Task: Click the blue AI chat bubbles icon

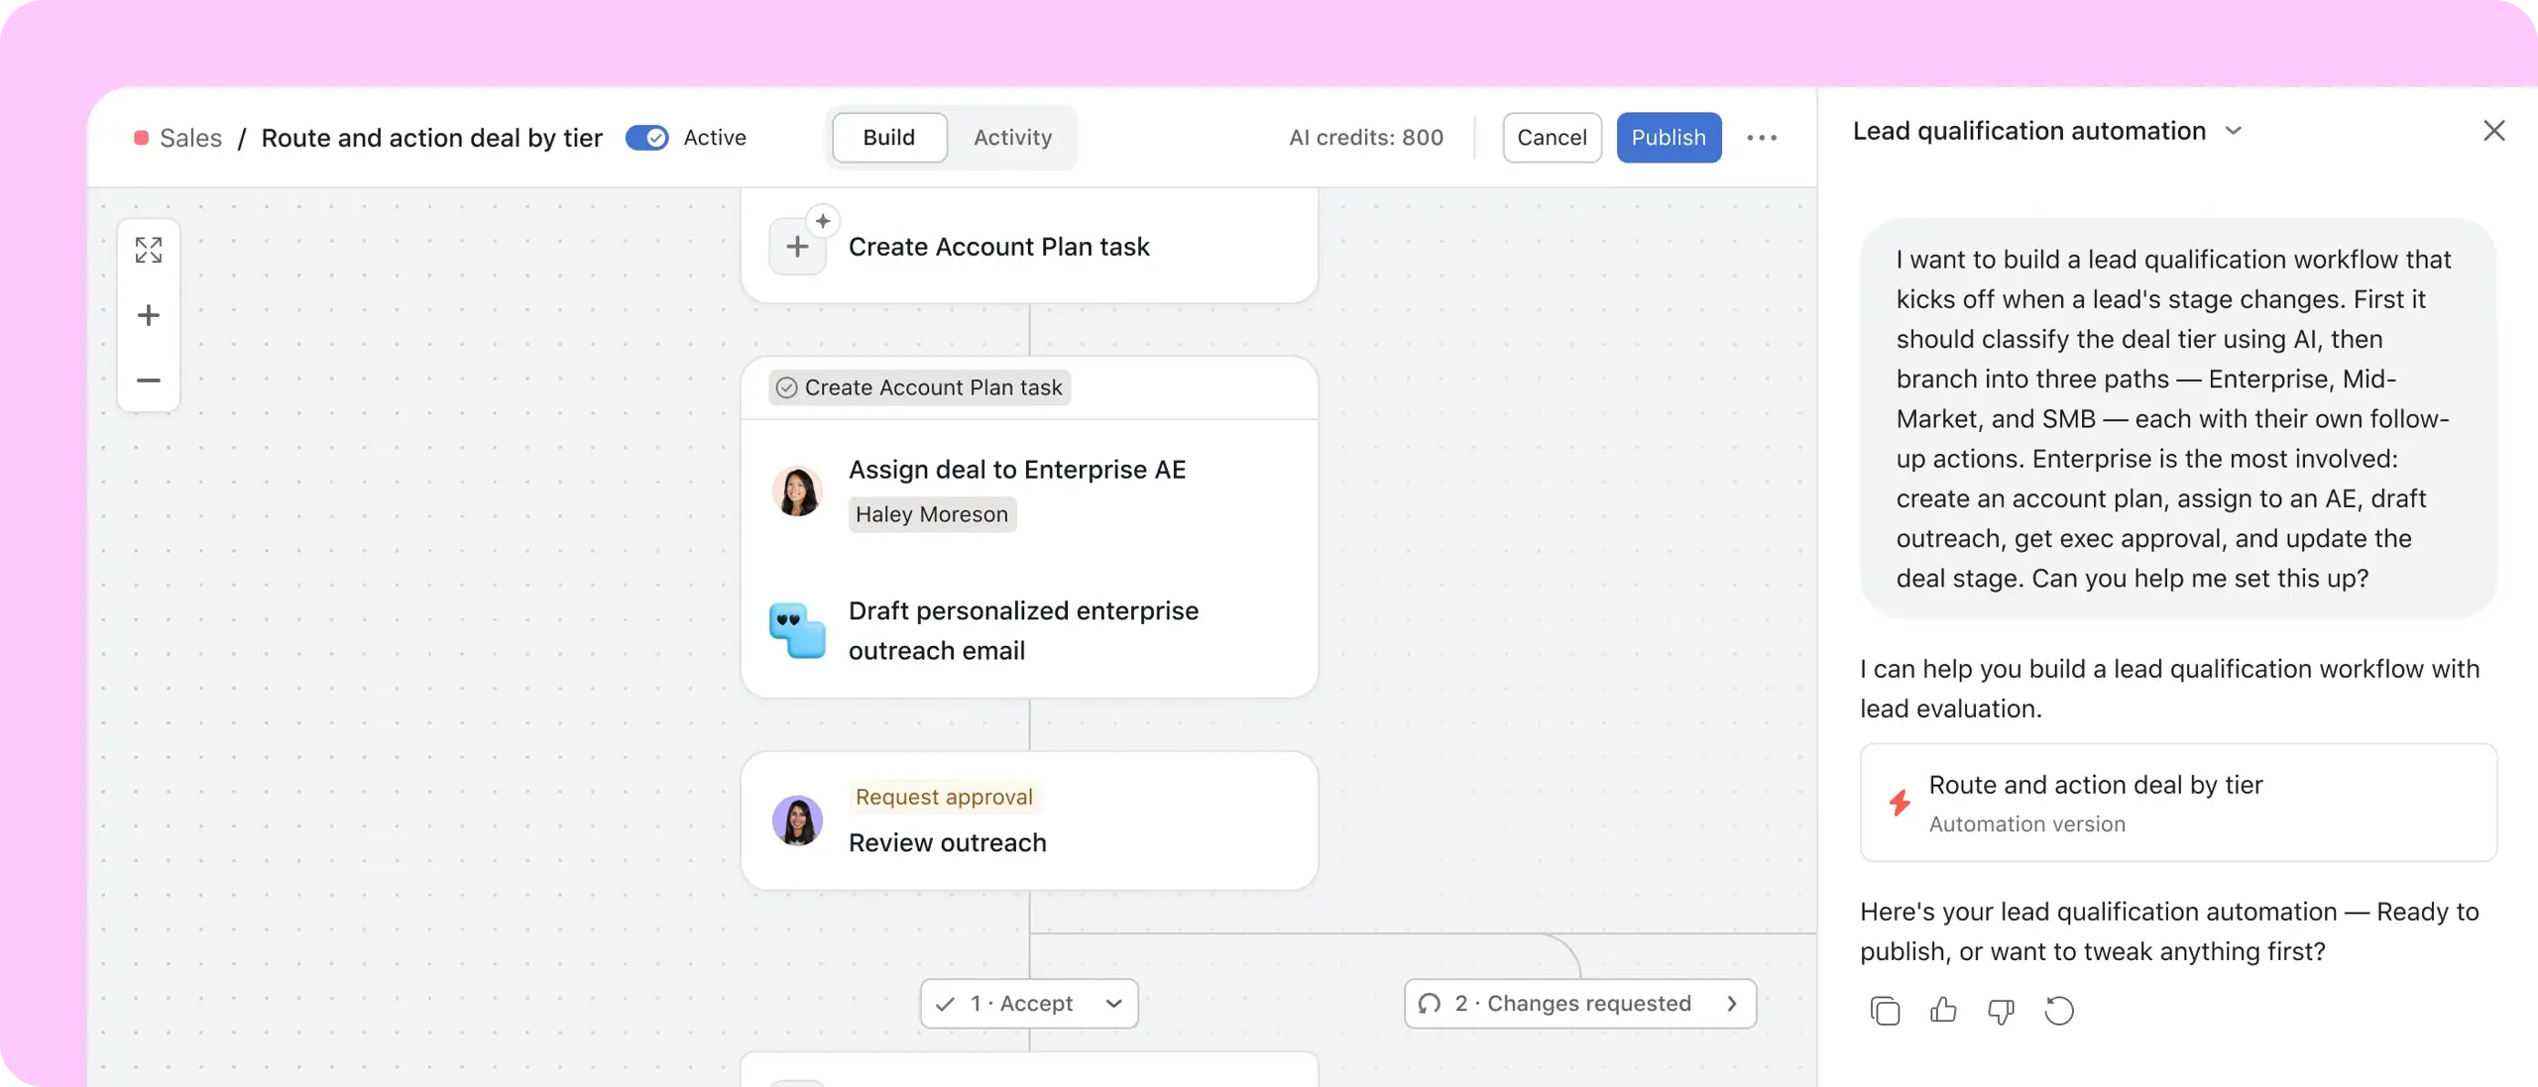Action: pyautogui.click(x=797, y=630)
